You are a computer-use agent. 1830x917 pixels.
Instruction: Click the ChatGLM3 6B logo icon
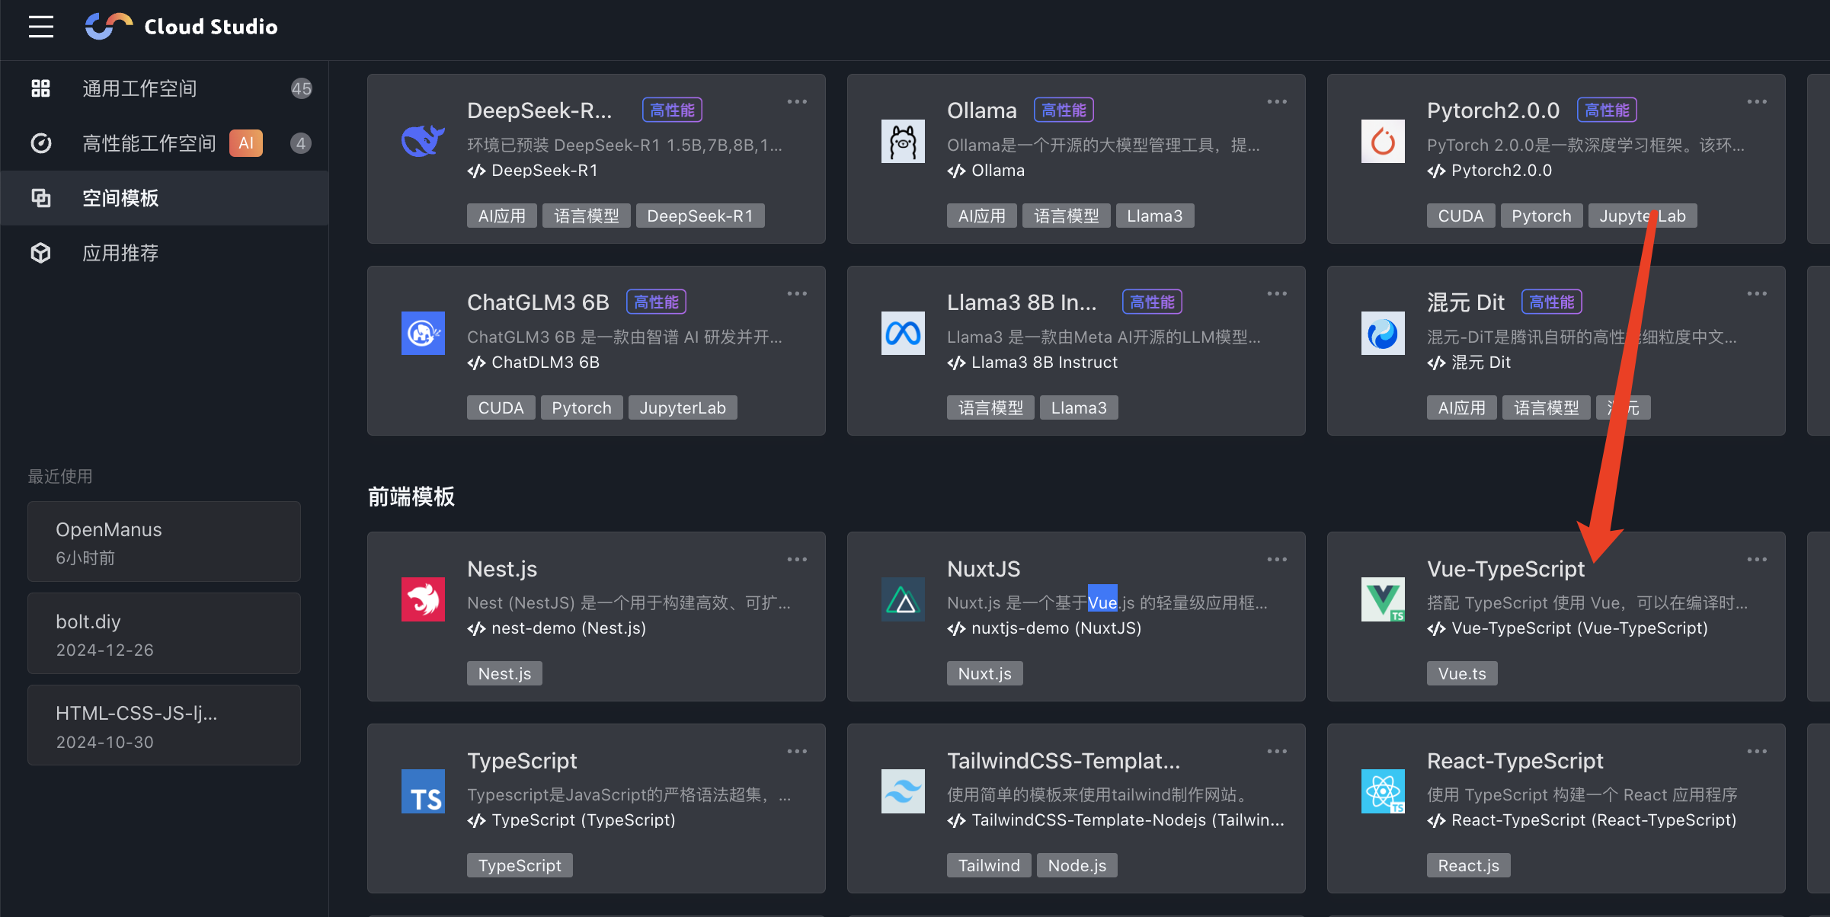tap(423, 333)
